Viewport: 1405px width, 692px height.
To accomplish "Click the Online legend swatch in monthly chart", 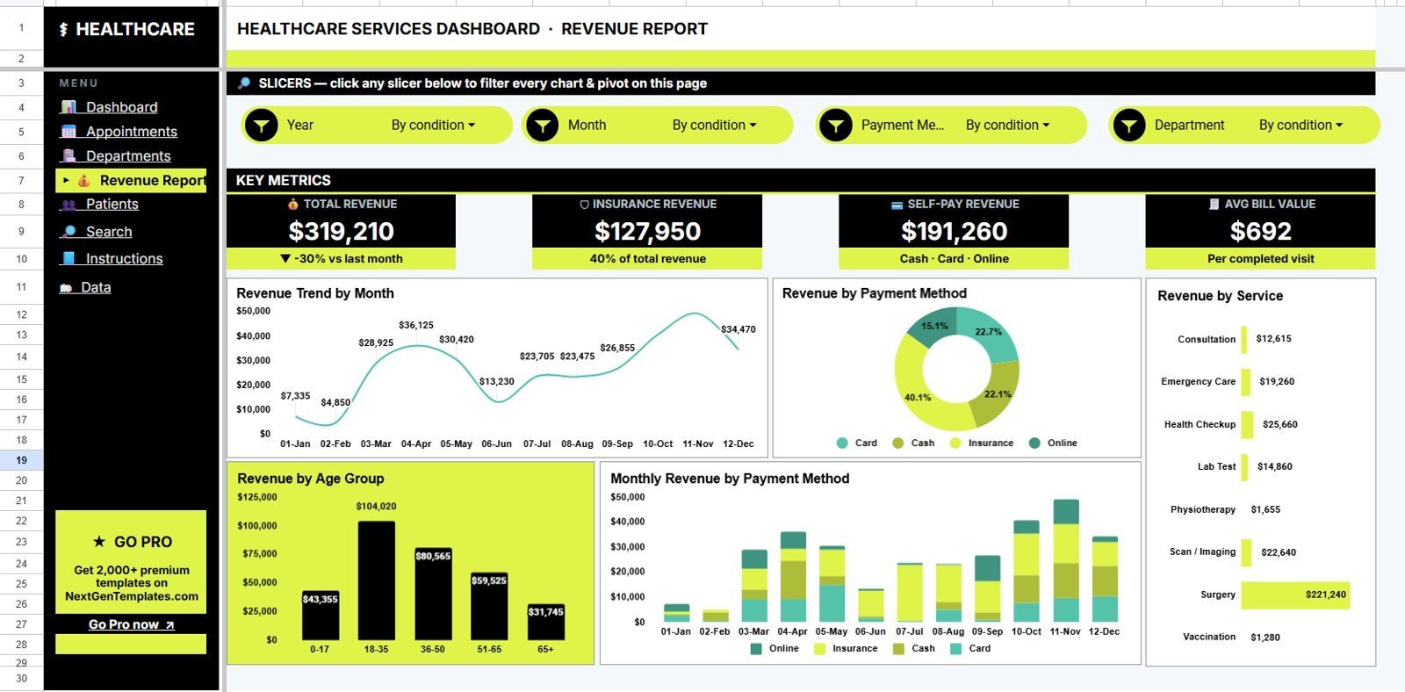I will tap(756, 649).
